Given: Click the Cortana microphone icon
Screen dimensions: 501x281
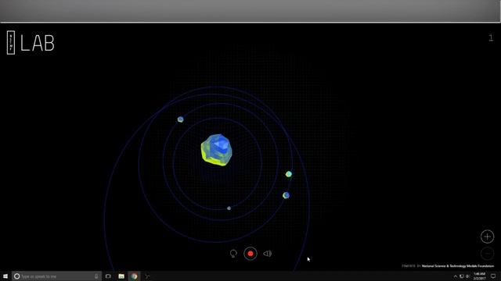Looking at the screenshot, I should click(96, 276).
